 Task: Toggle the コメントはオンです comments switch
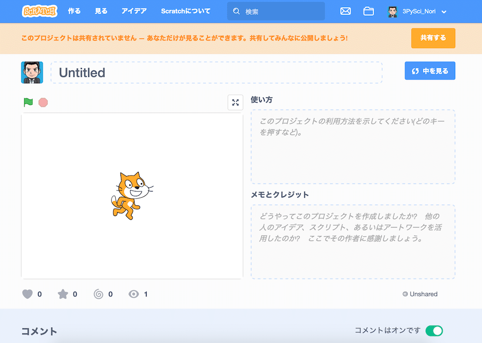click(x=434, y=330)
